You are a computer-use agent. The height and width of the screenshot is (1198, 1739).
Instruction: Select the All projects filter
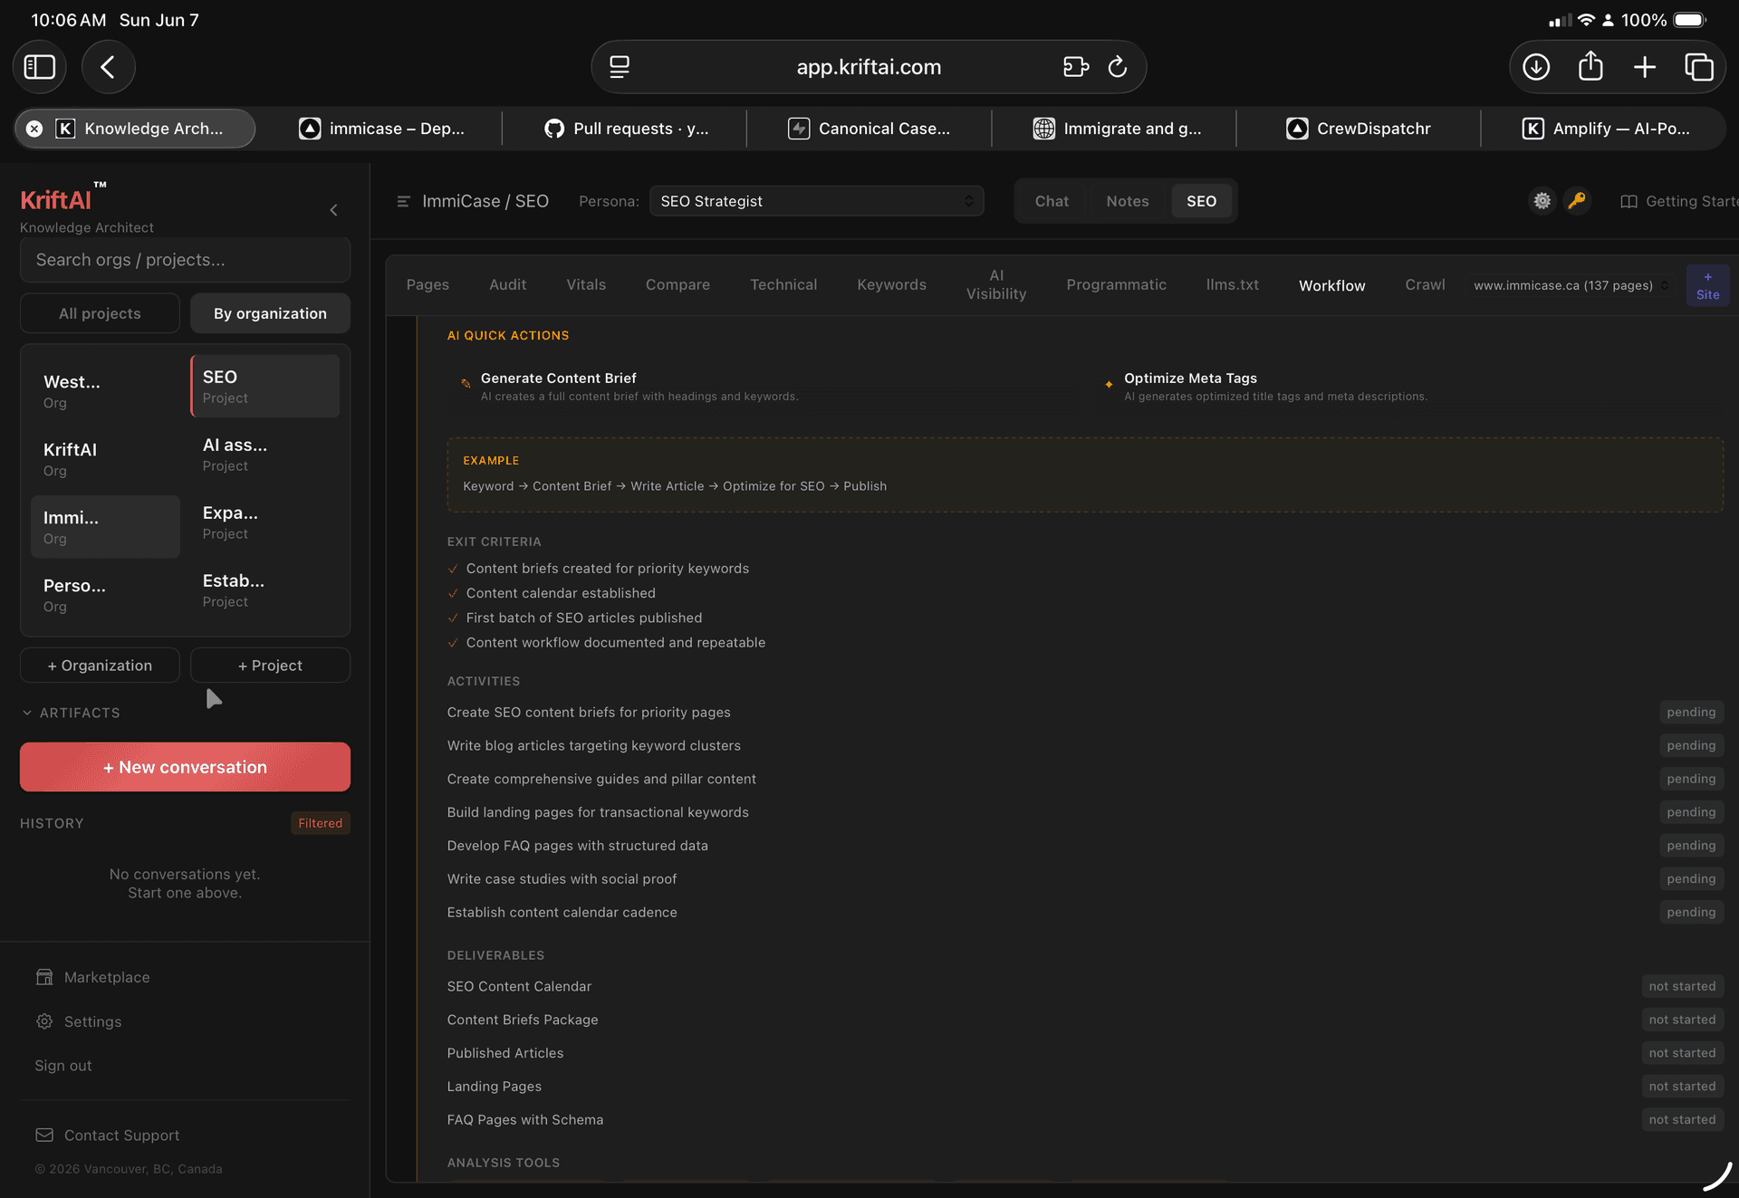point(100,313)
